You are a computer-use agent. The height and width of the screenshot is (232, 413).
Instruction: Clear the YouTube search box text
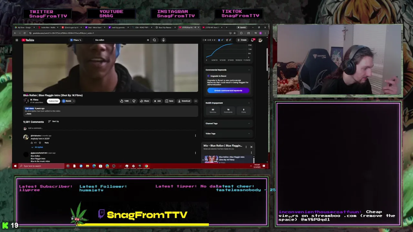(148, 40)
